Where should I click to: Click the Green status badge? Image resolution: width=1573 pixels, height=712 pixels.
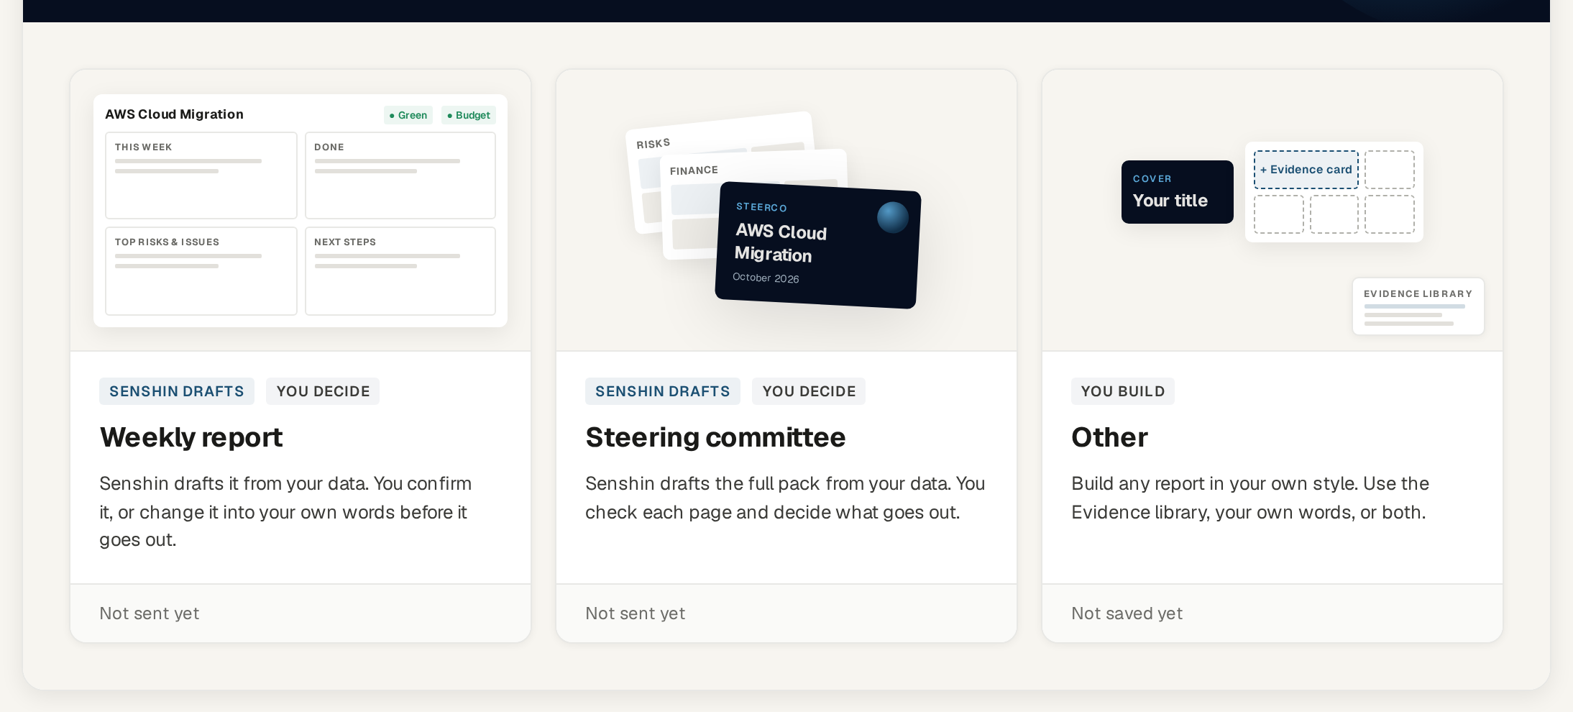[x=408, y=115]
